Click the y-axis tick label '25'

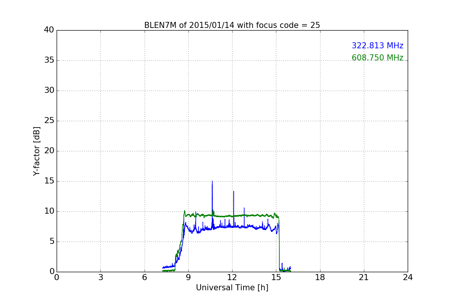click(x=49, y=121)
